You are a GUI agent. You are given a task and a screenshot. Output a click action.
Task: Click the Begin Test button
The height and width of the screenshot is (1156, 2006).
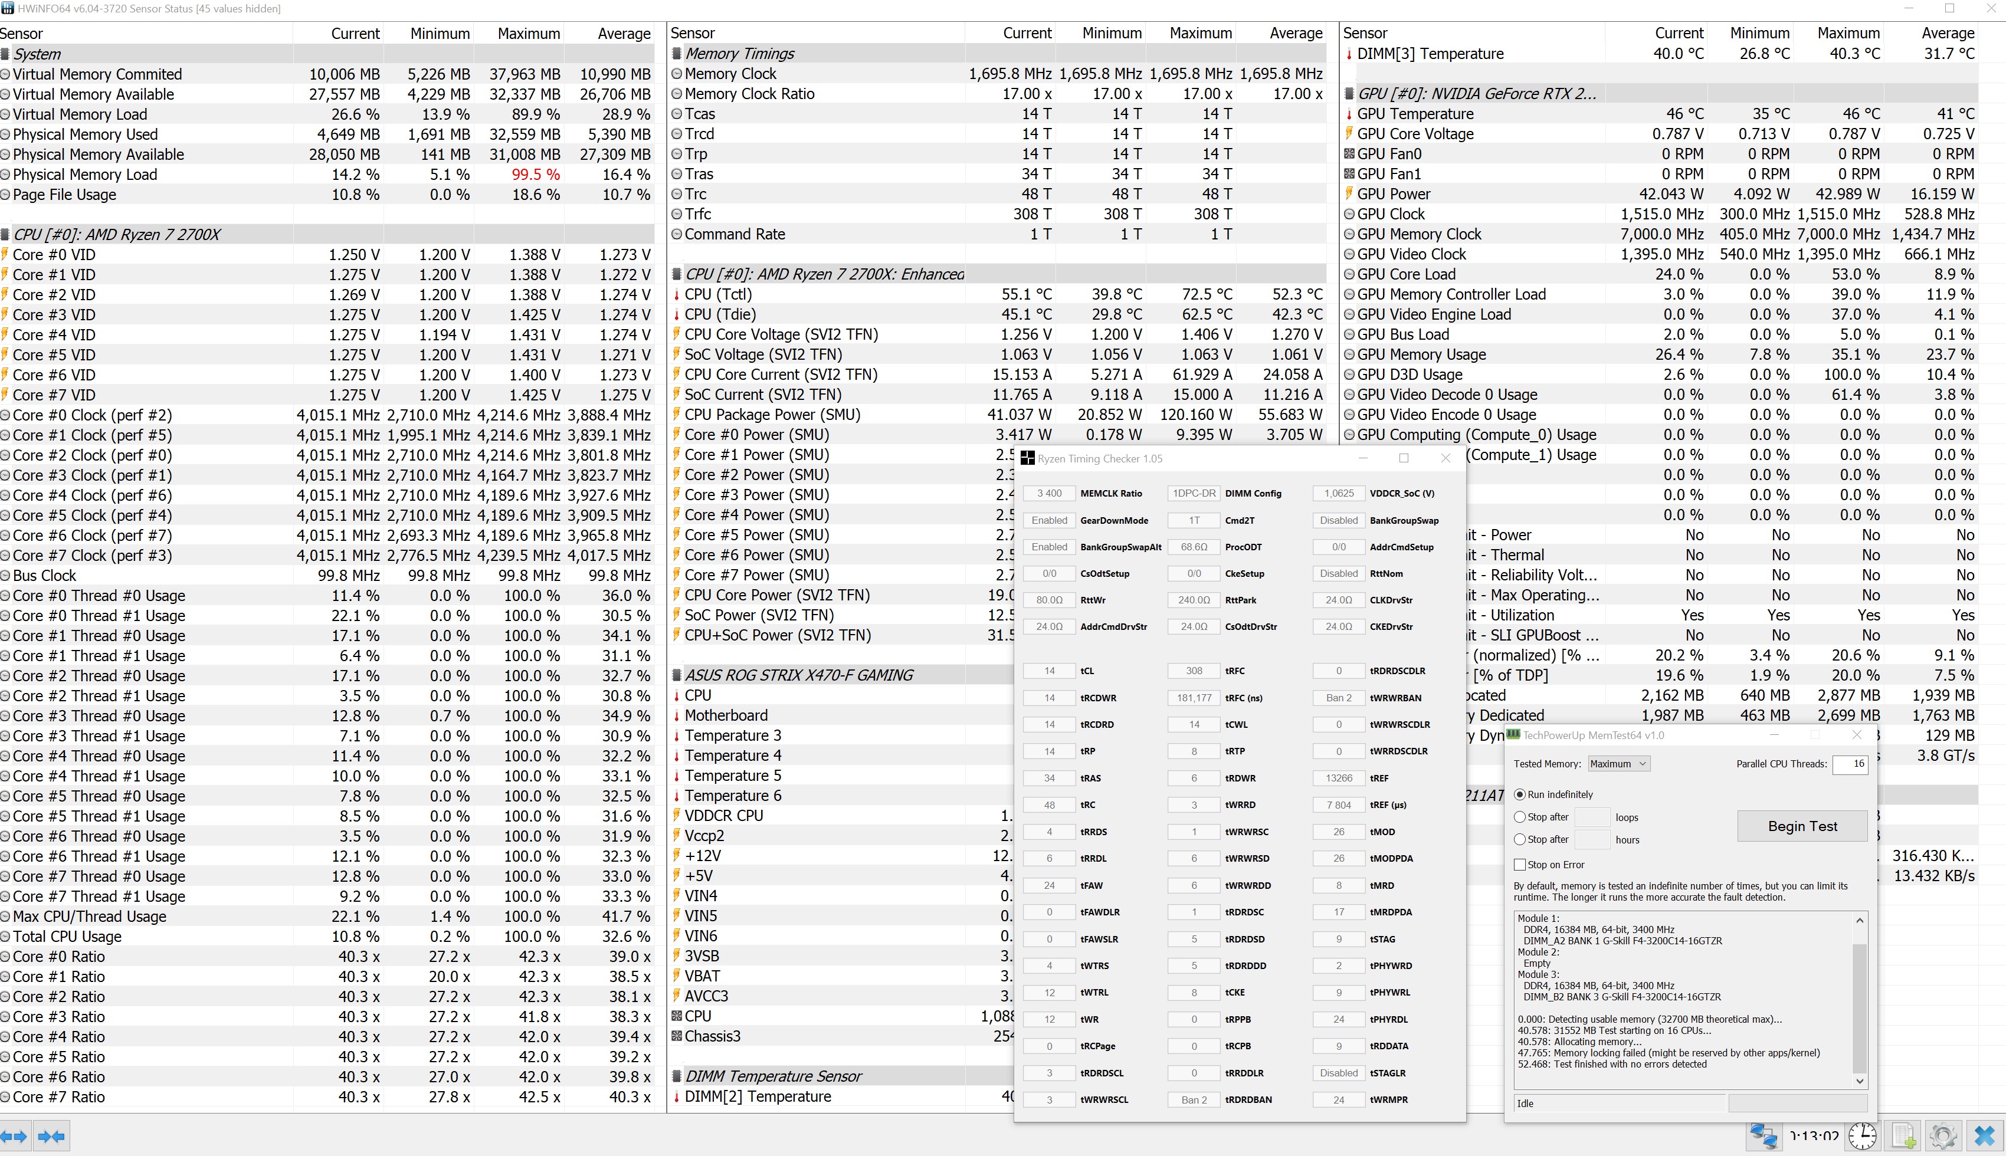pyautogui.click(x=1802, y=826)
